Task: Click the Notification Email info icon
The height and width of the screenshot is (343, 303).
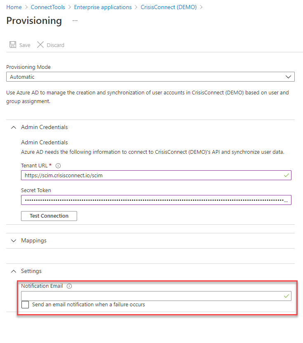Action: pos(69,286)
